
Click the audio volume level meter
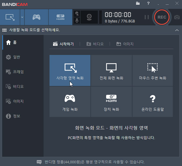[100, 17]
